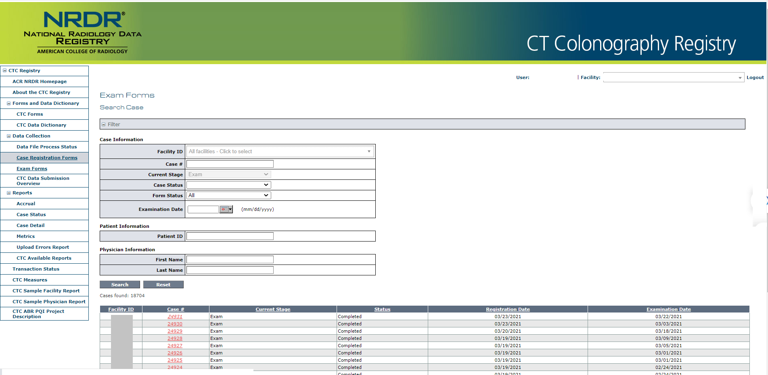The width and height of the screenshot is (768, 375).
Task: Click the 03/22/2021 examination date cell
Action: 669,317
